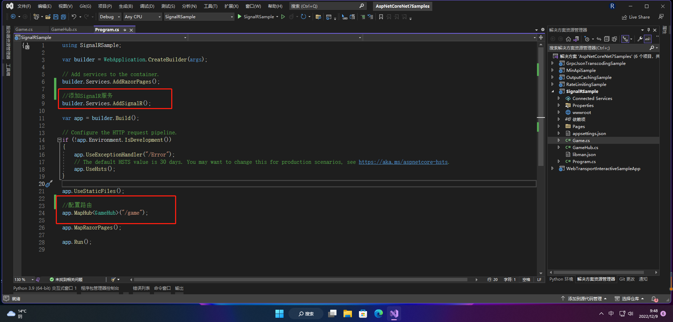Save the current file with the floppy icon
This screenshot has height=322, width=673.
coord(56,16)
